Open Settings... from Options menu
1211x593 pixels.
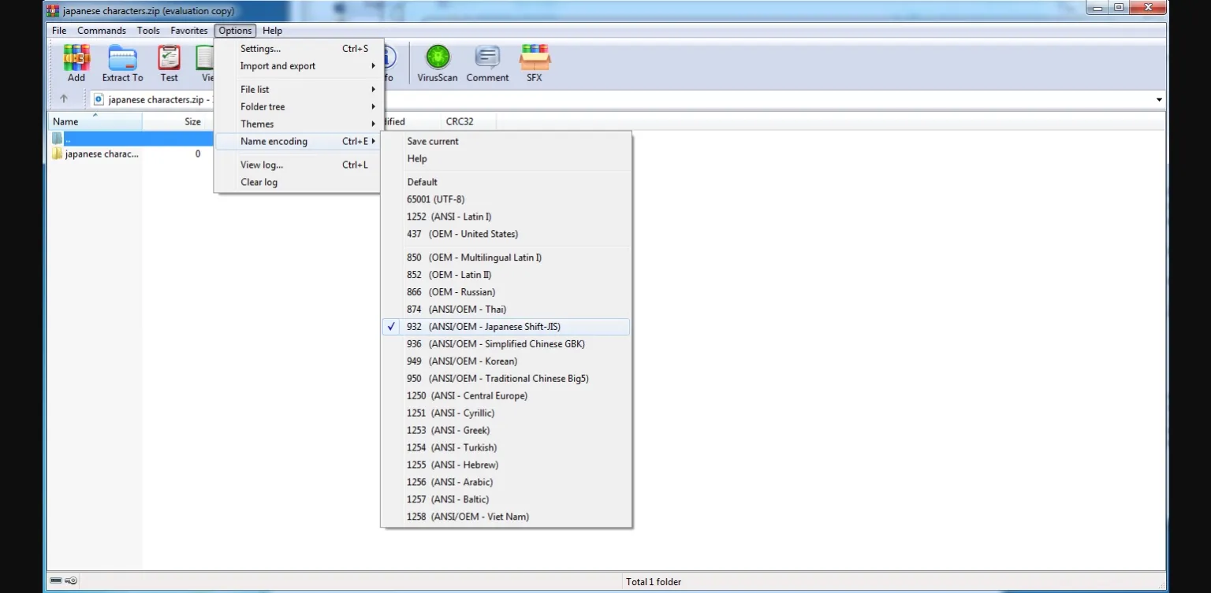[x=260, y=49]
